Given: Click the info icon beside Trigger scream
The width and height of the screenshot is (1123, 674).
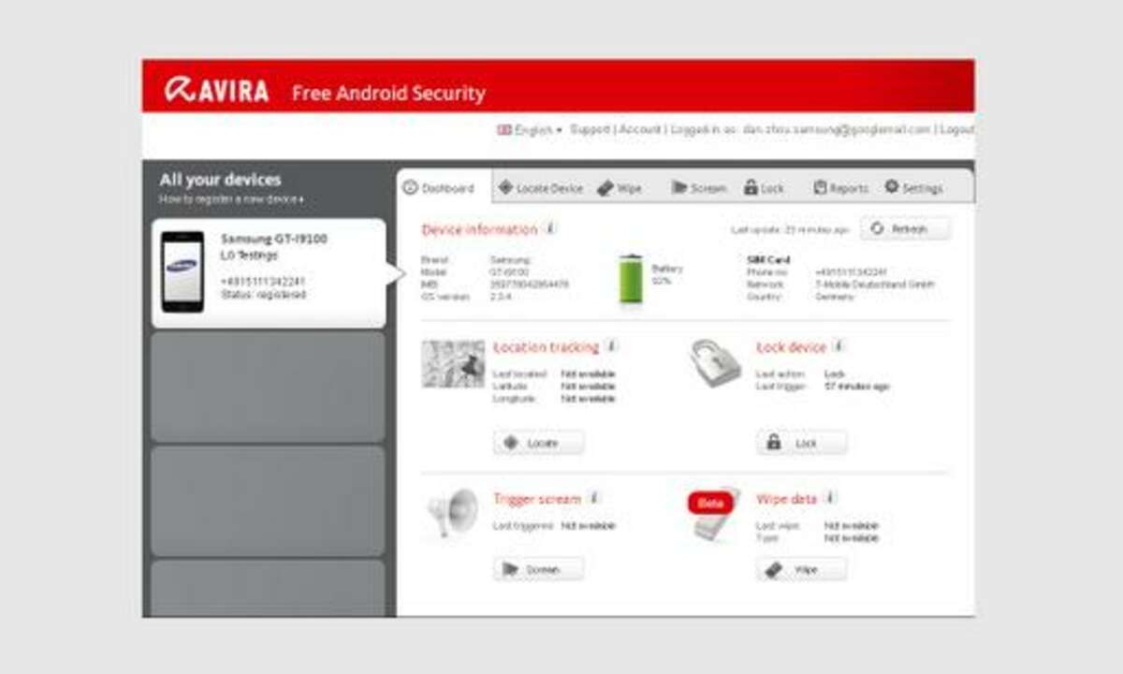Looking at the screenshot, I should click(x=593, y=498).
